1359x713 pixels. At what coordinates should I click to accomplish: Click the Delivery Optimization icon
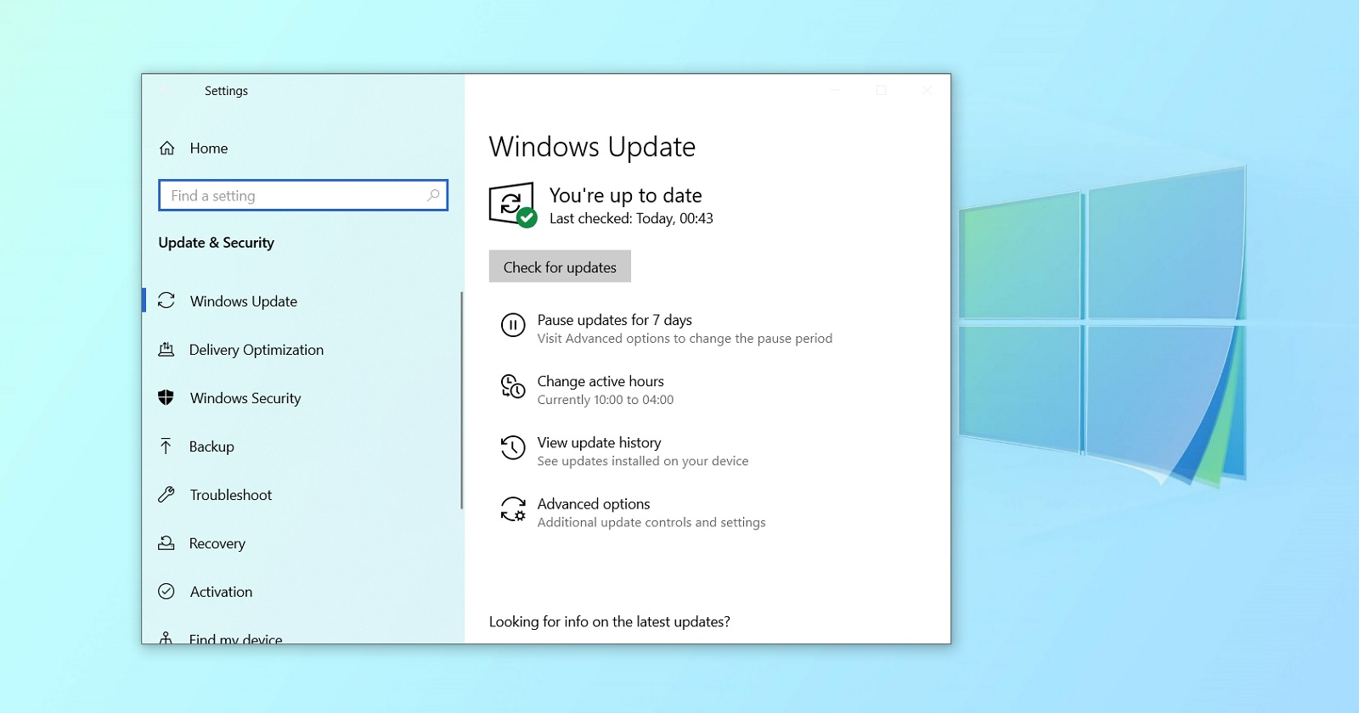pos(166,349)
